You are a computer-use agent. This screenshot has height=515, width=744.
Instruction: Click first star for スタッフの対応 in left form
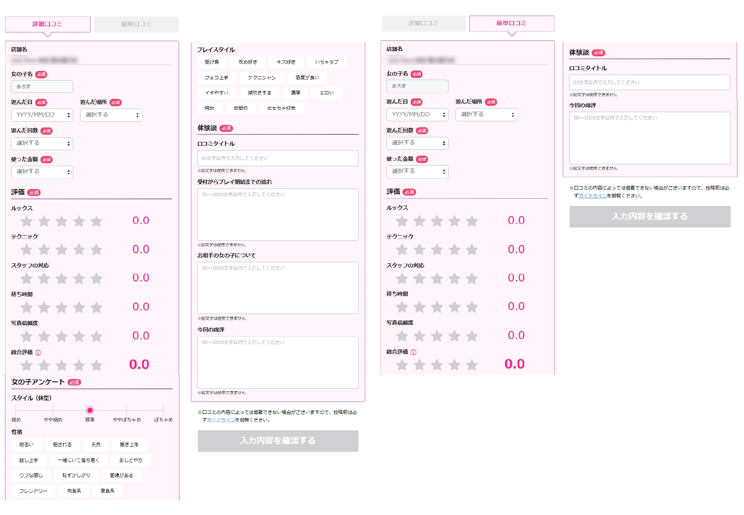[x=27, y=278]
